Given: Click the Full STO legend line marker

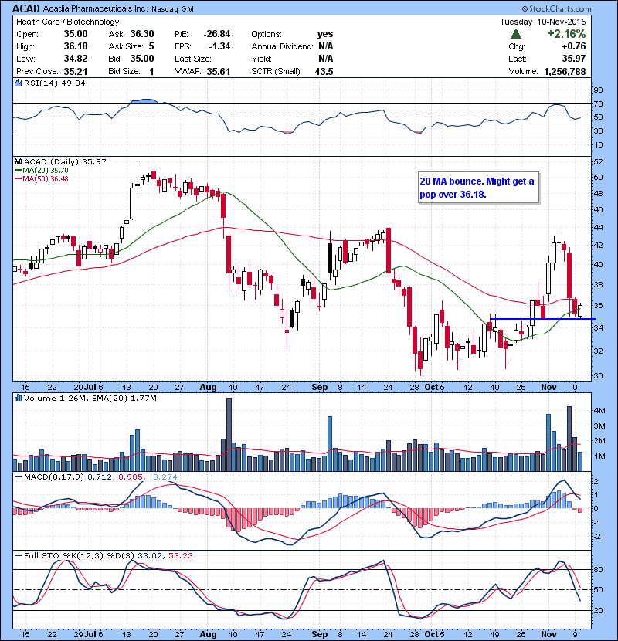Looking at the screenshot, I should click(19, 555).
